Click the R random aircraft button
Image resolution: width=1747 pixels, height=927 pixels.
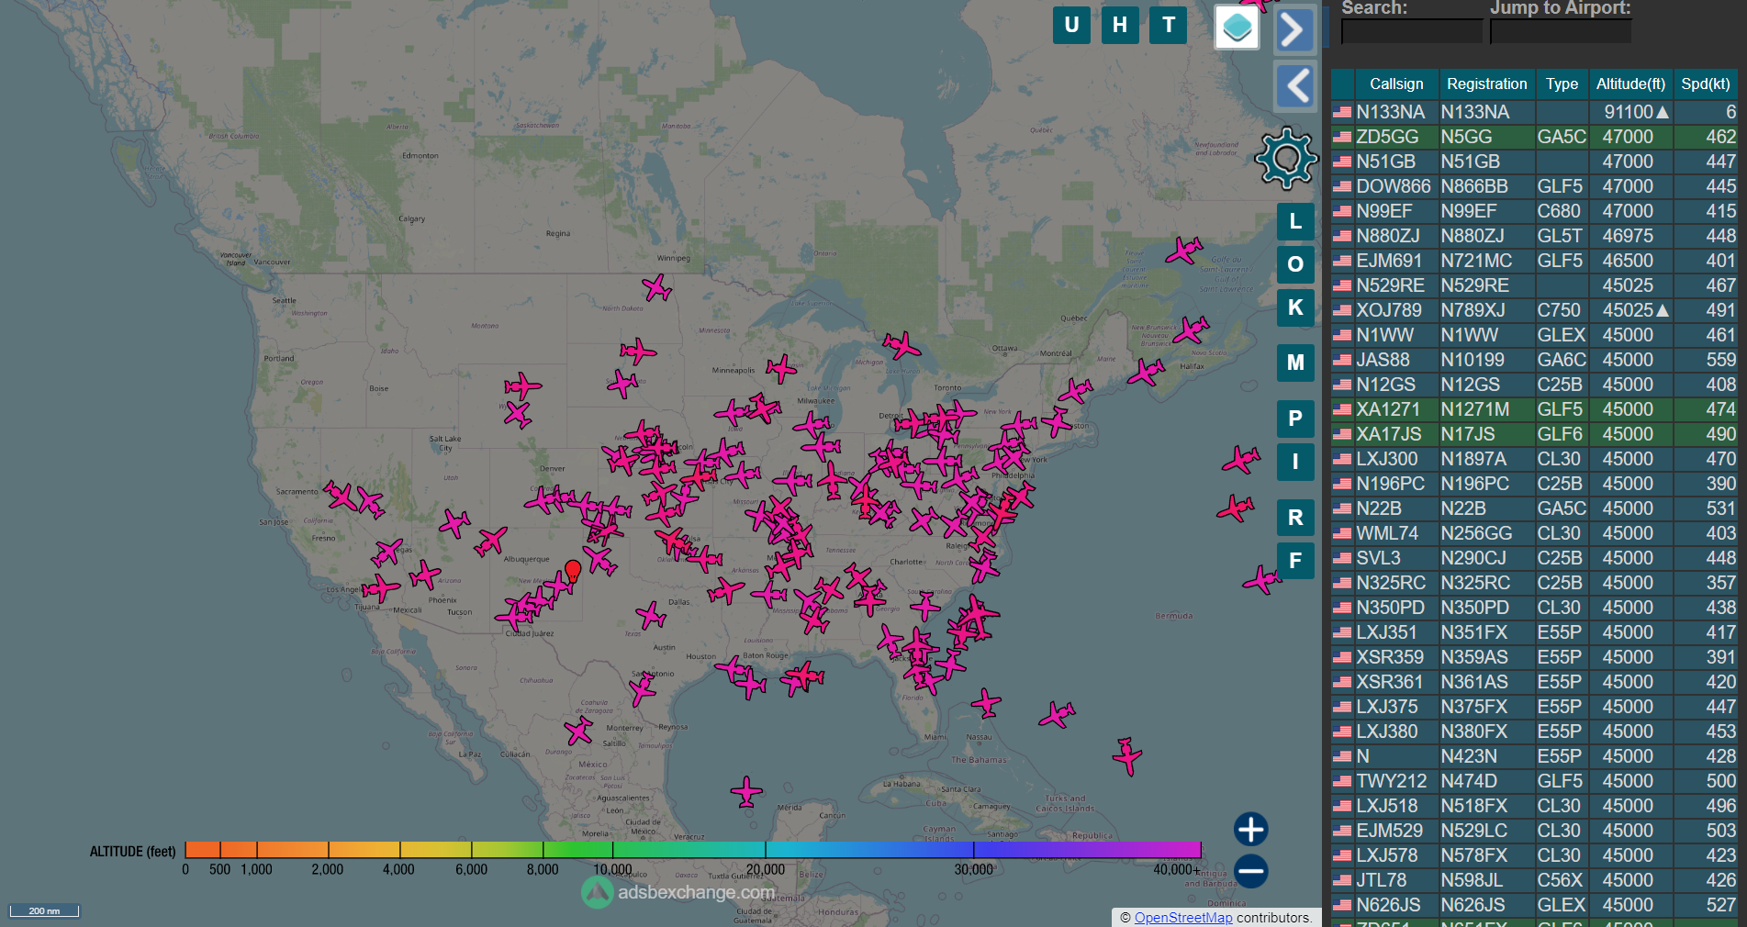point(1295,518)
